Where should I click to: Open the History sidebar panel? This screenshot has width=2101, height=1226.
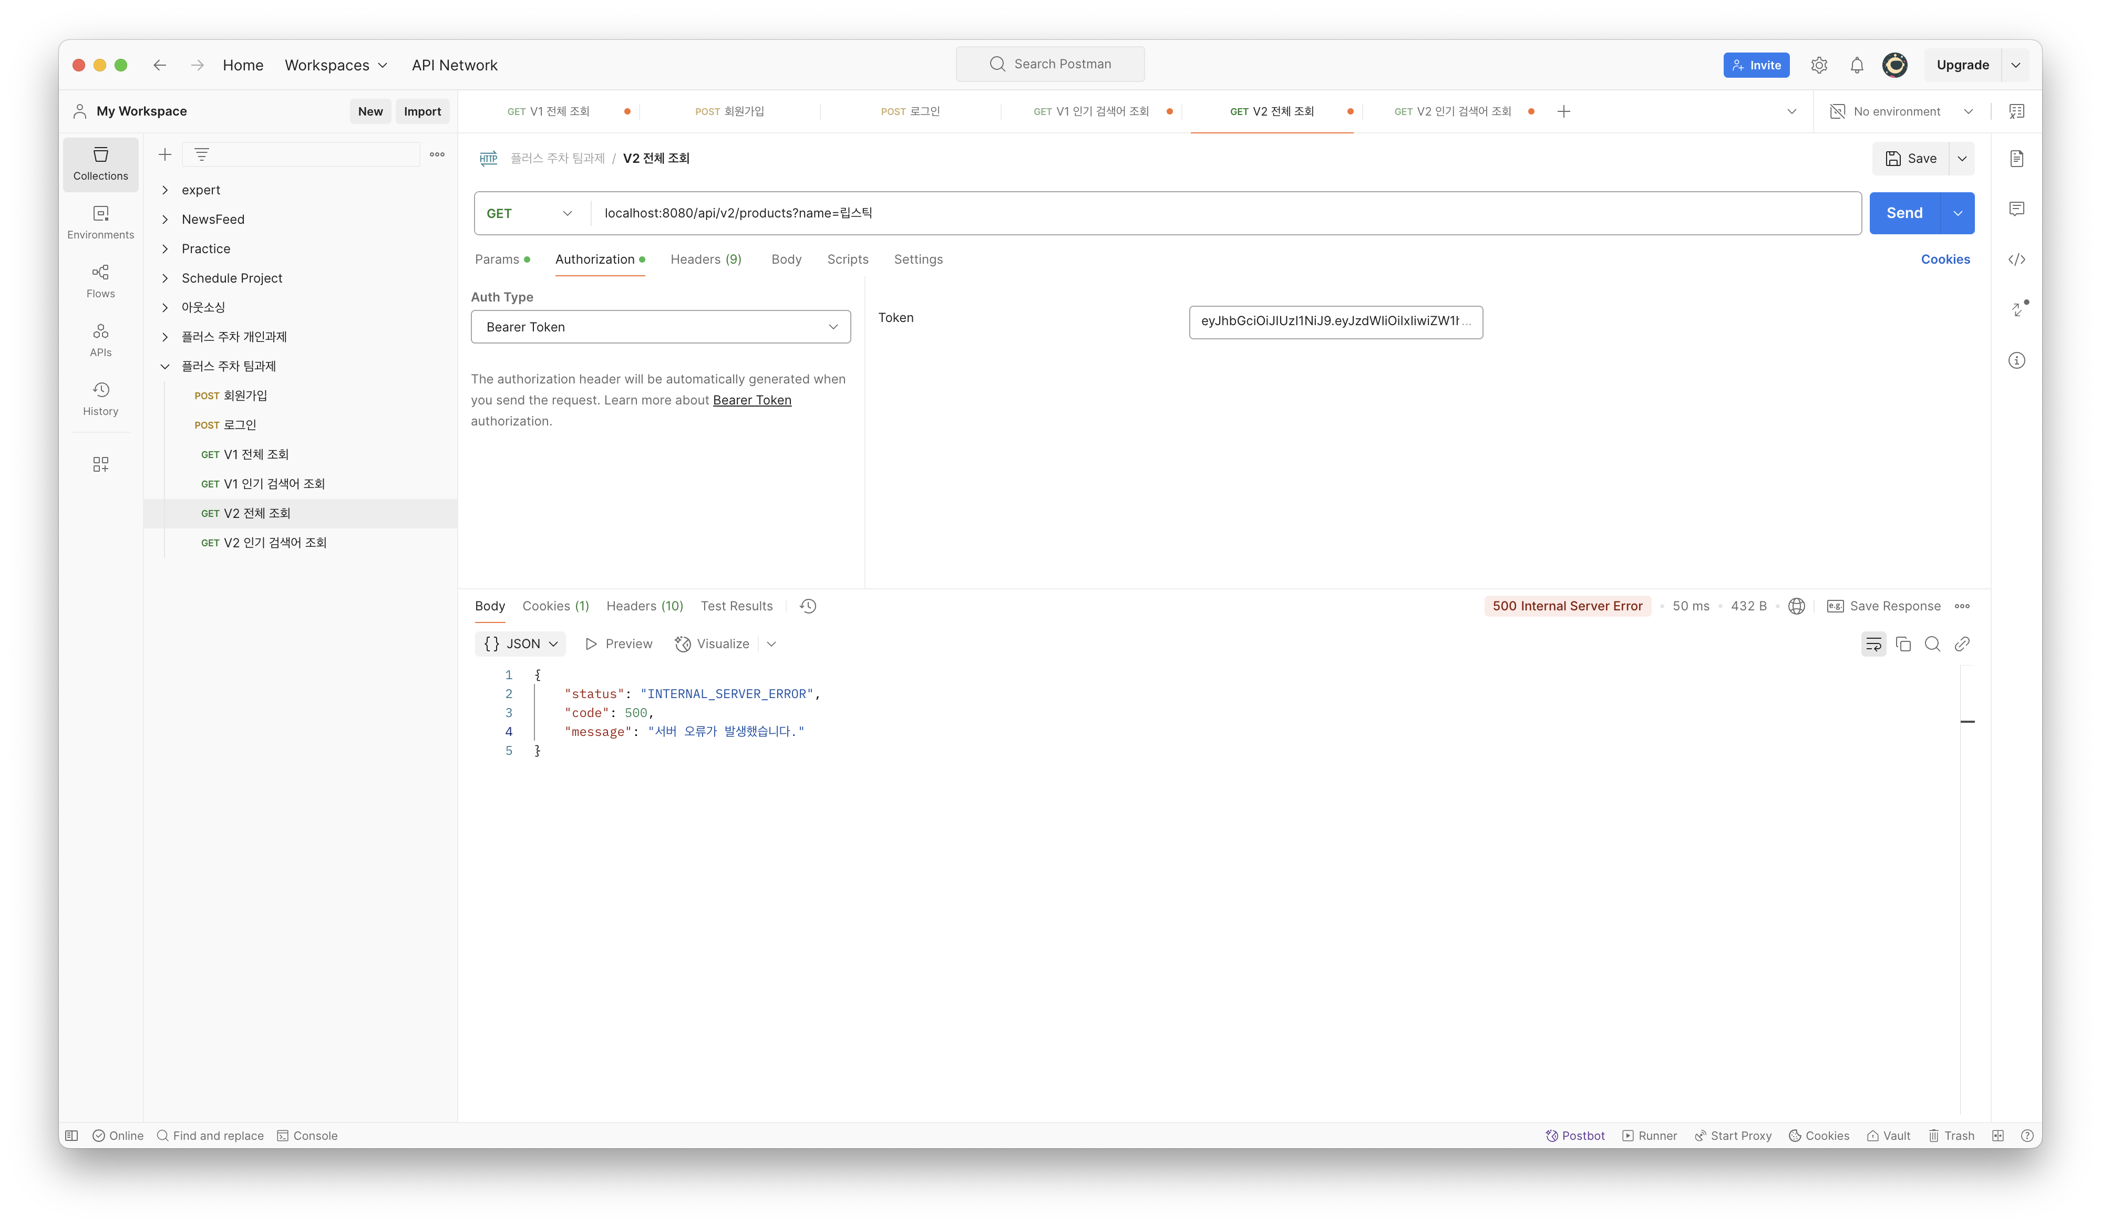[x=100, y=398]
